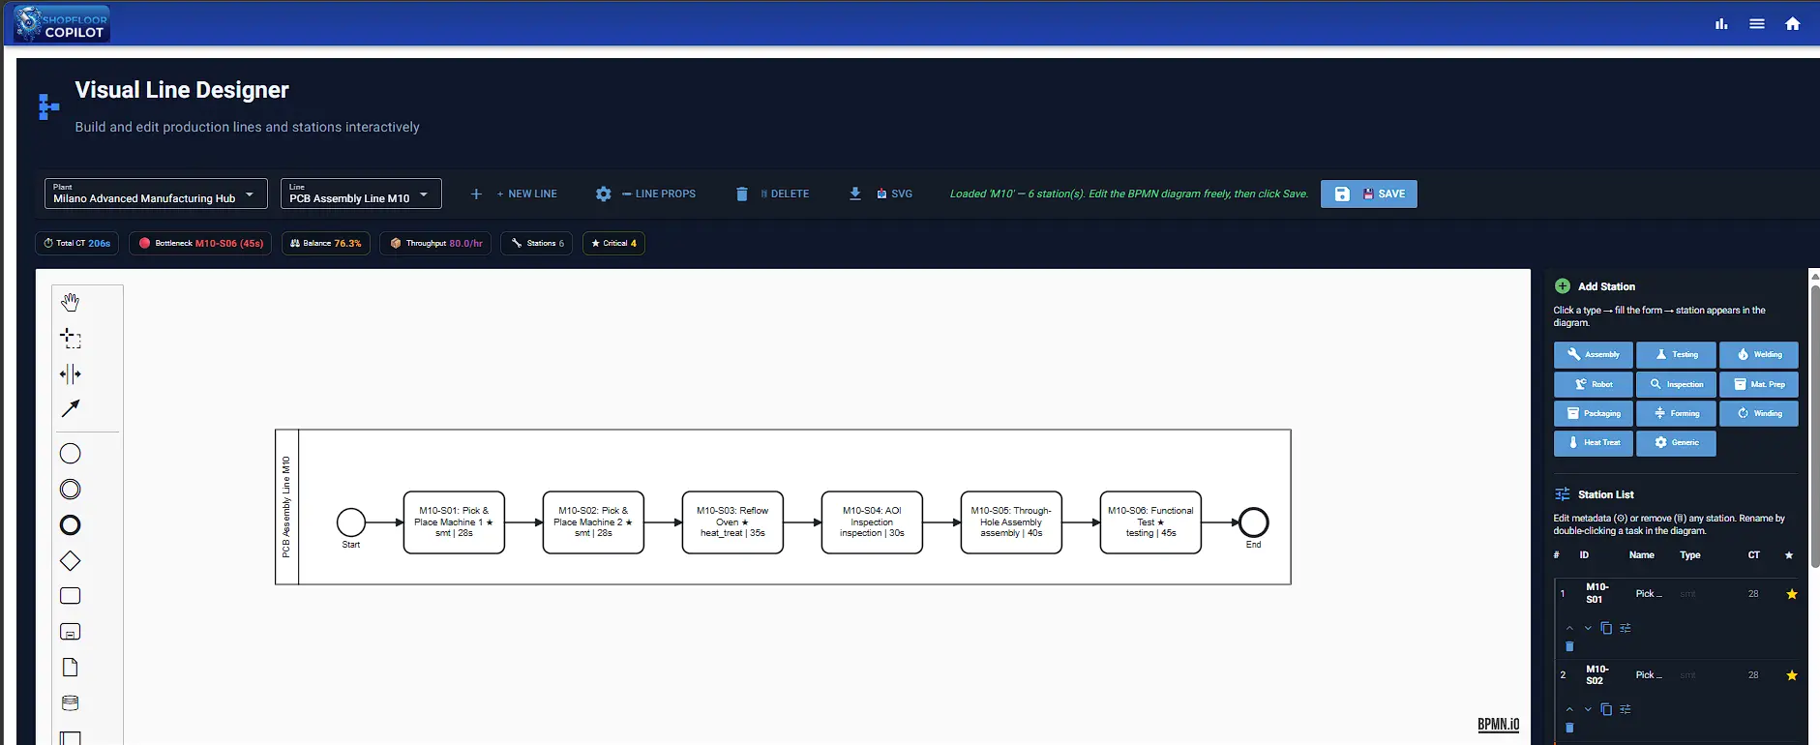
Task: Move station M10-S02 down
Action: [1588, 710]
